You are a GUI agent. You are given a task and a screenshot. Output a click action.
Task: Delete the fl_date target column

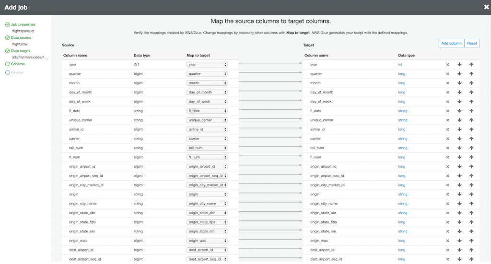447,111
